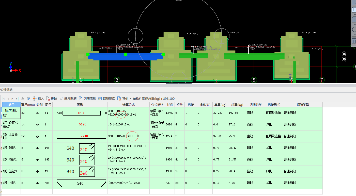Go to the next rebar record
This screenshot has width=356, height=196.
[x=12, y=99]
